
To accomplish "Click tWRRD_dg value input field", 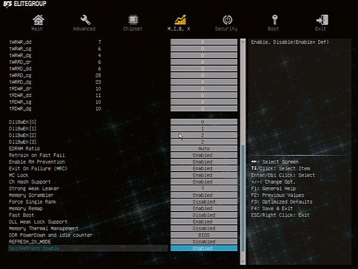I will 204,82.
